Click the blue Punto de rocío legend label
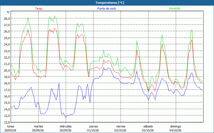 (x=106, y=9)
